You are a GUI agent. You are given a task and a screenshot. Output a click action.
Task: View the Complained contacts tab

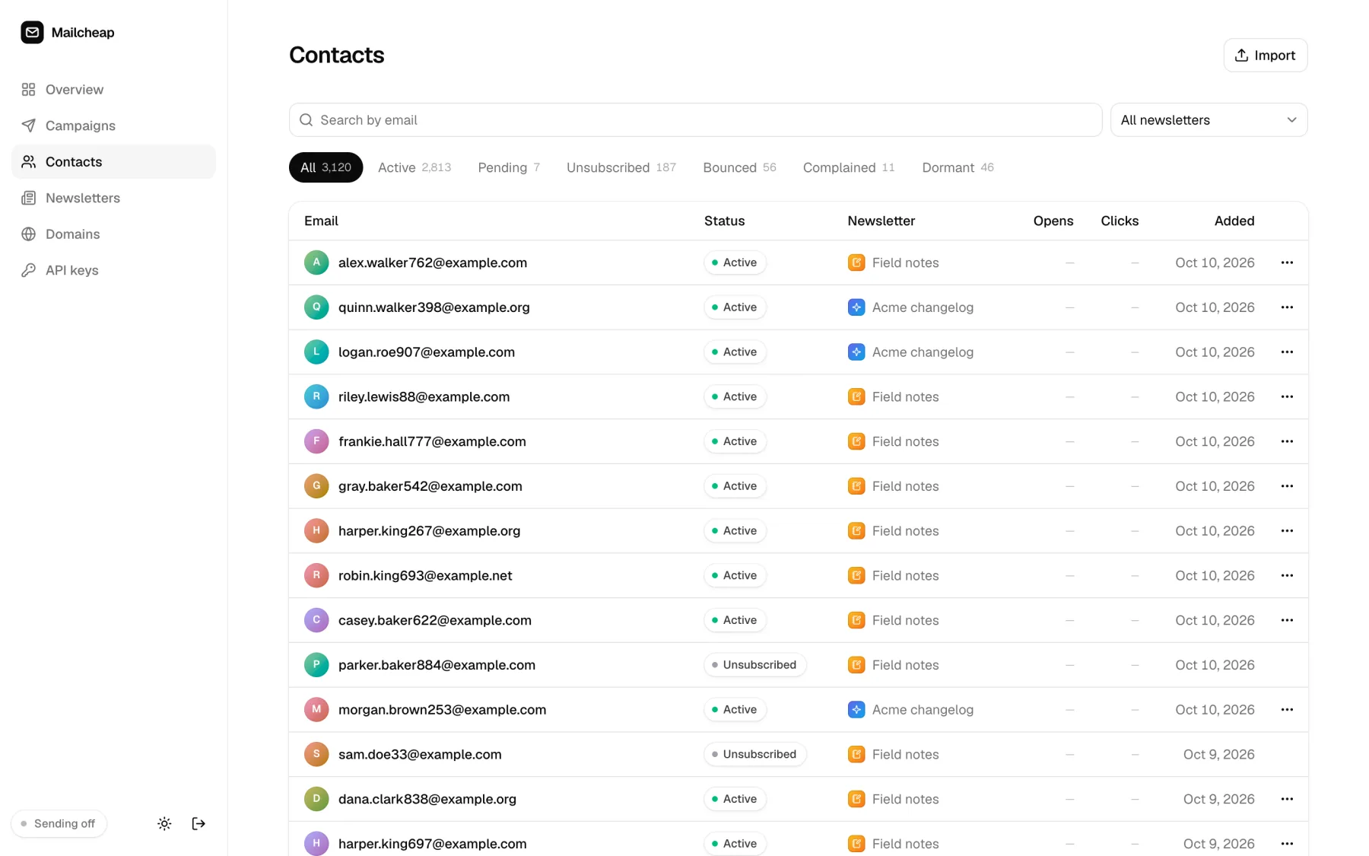pos(849,167)
